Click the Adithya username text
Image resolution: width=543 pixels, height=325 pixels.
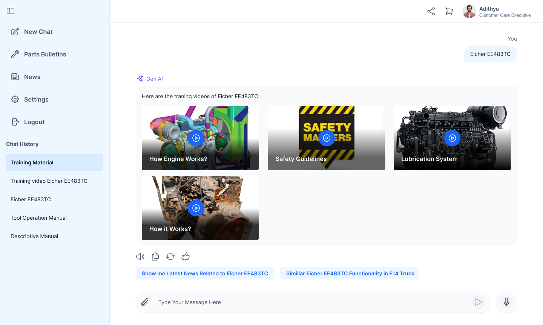(489, 9)
